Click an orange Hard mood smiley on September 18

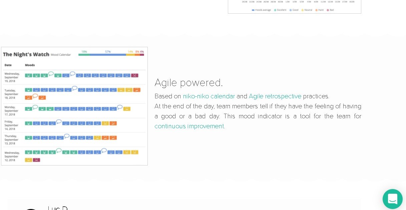coord(136,90)
